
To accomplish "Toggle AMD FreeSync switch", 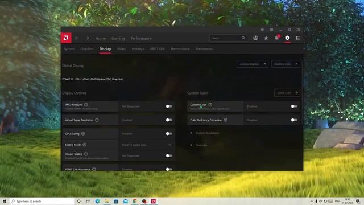I will 169,106.
